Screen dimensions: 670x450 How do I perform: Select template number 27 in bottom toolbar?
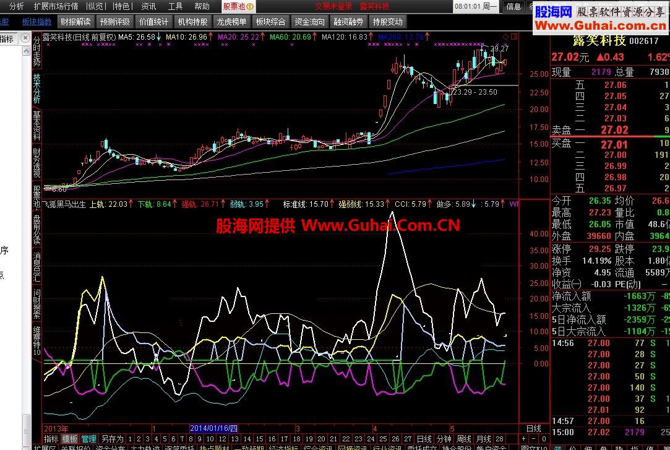pyautogui.click(x=408, y=439)
